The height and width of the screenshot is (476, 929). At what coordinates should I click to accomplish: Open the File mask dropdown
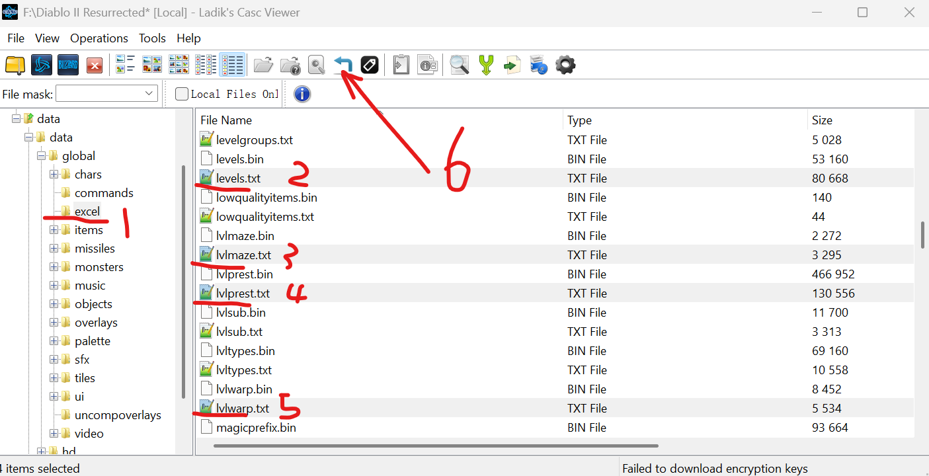(149, 94)
